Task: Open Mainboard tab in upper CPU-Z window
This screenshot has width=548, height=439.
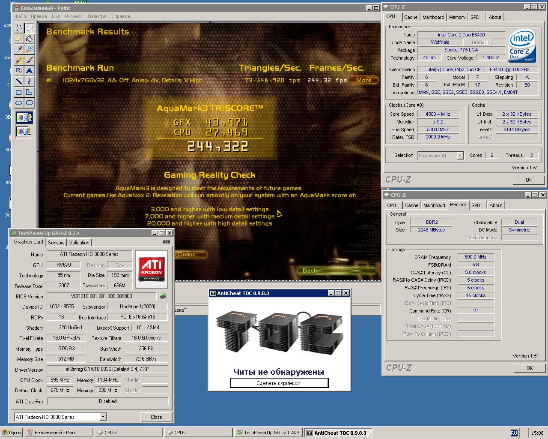Action: (433, 17)
